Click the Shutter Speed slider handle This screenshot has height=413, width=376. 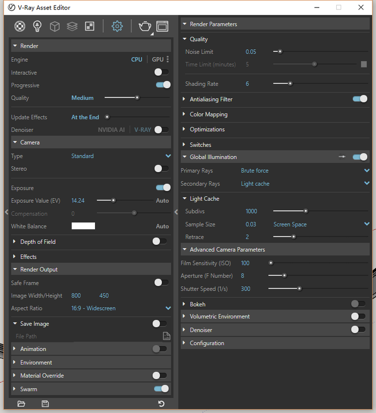pos(299,289)
